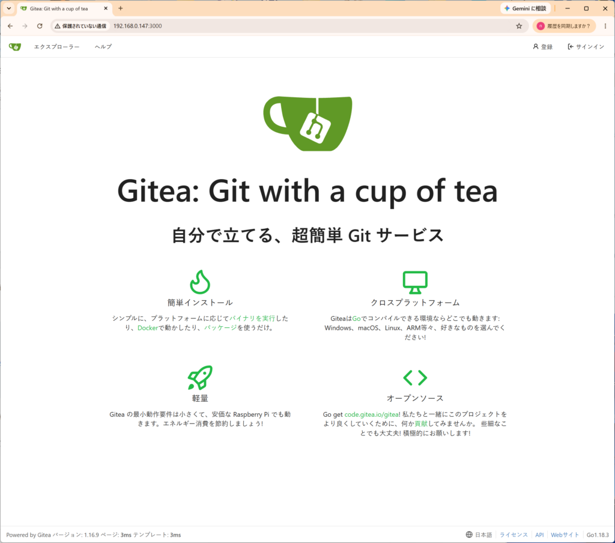Open the 貢献 contribute link
Image resolution: width=615 pixels, height=543 pixels.
pyautogui.click(x=421, y=423)
